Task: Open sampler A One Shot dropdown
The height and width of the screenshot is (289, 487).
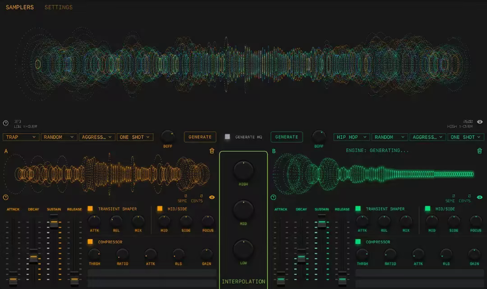Action: (x=135, y=137)
